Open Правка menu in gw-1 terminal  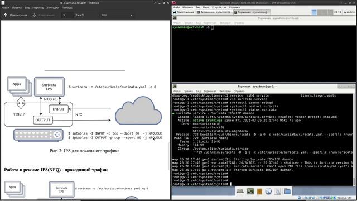(188, 91)
